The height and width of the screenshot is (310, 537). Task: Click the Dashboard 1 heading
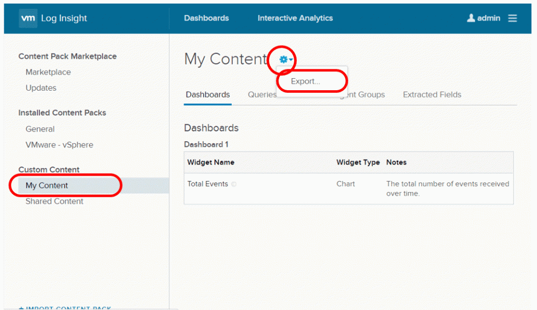pos(206,145)
